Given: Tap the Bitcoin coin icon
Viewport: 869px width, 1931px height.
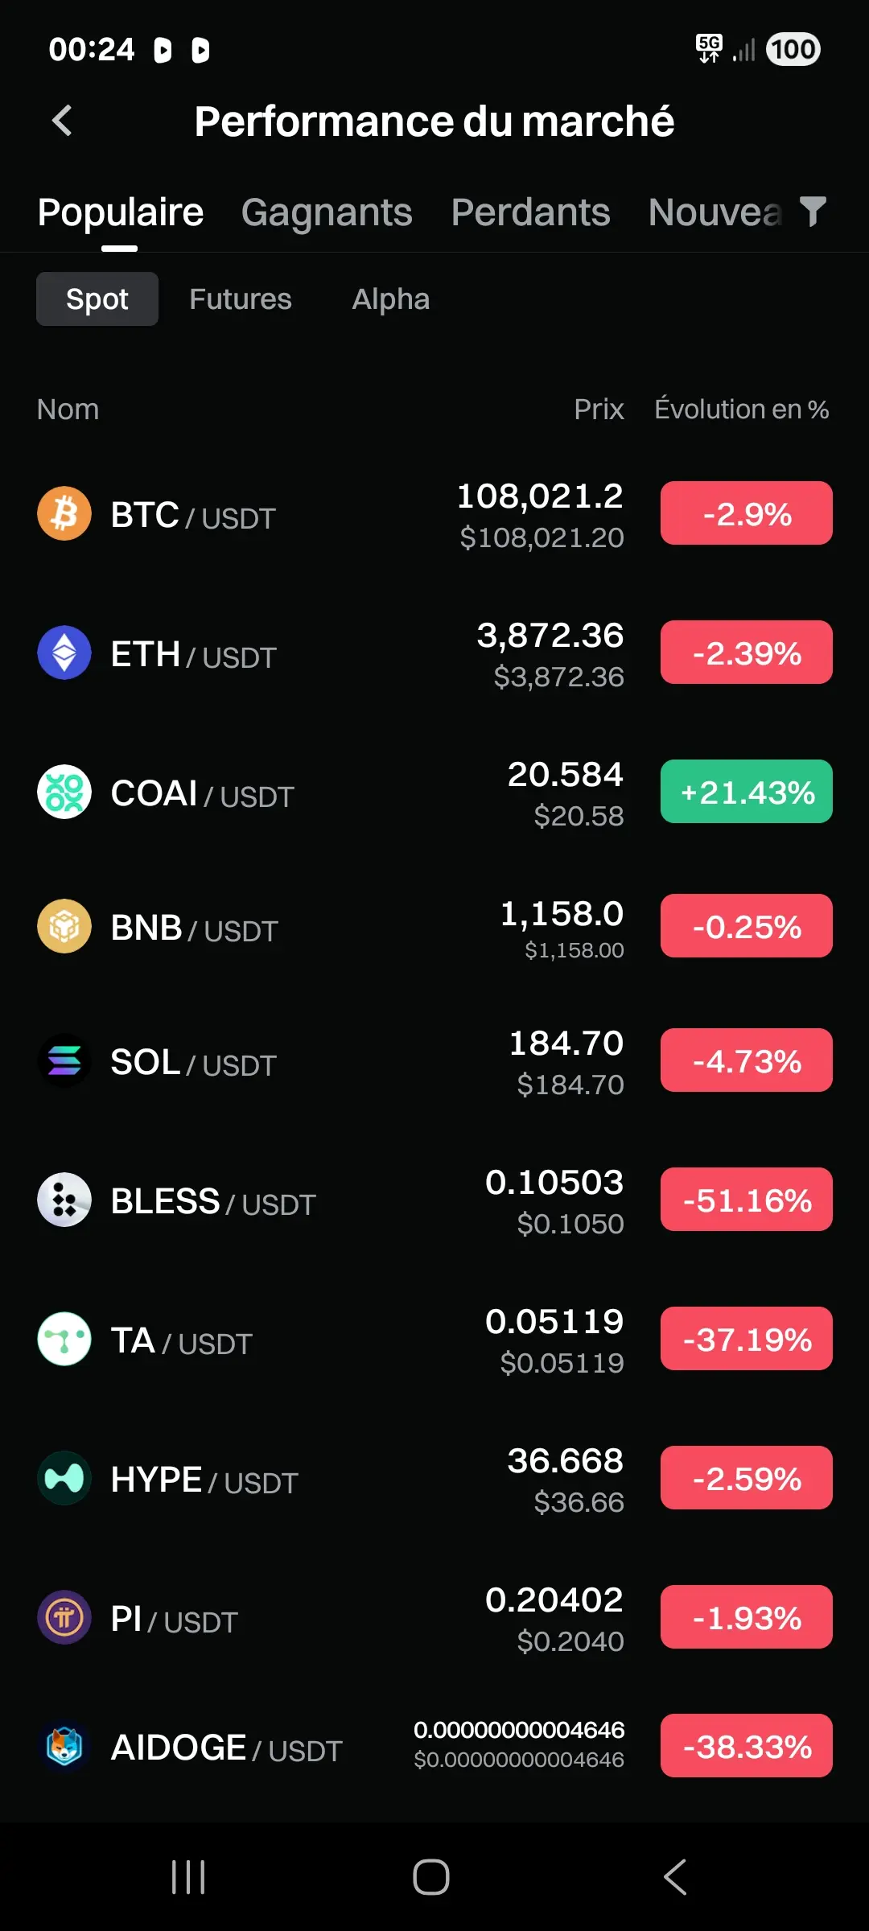Looking at the screenshot, I should point(64,513).
